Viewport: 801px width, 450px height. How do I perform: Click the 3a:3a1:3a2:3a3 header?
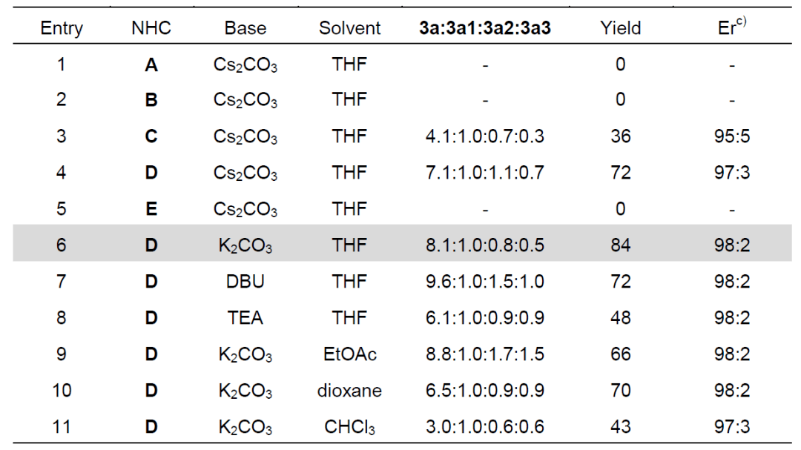484,29
